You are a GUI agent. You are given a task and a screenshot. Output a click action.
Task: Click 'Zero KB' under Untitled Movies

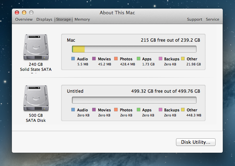pyautogui.click(x=104, y=115)
